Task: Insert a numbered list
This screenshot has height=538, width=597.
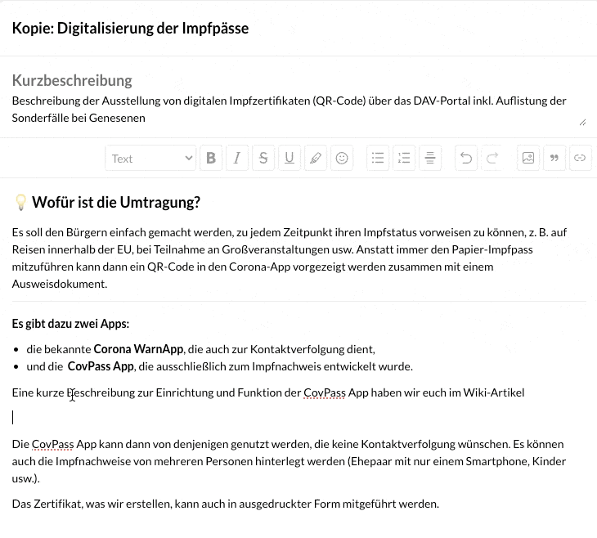Action: click(x=404, y=159)
